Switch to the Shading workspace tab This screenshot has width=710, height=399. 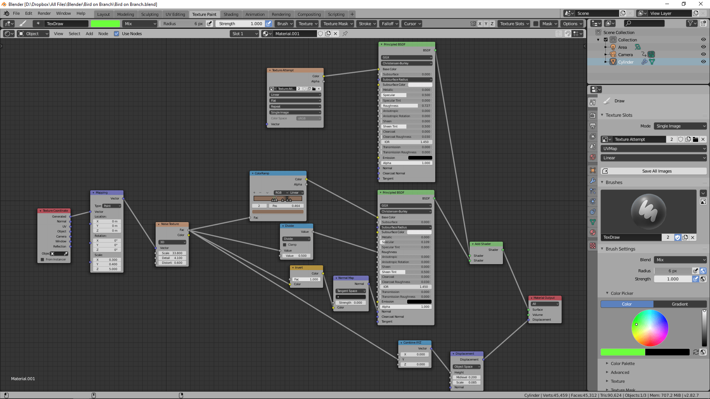click(231, 14)
